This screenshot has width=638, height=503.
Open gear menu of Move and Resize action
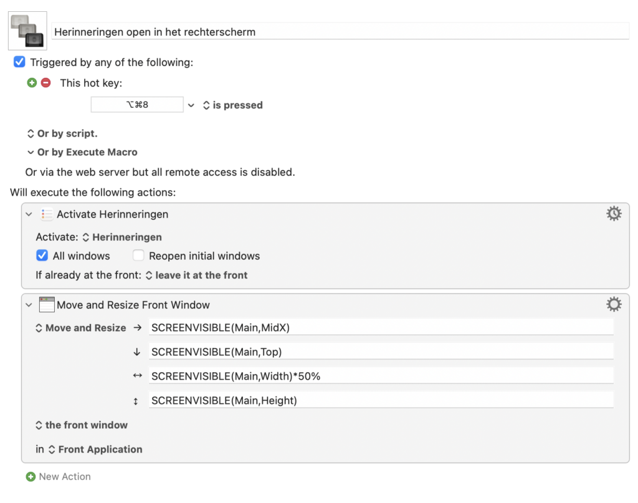[614, 304]
